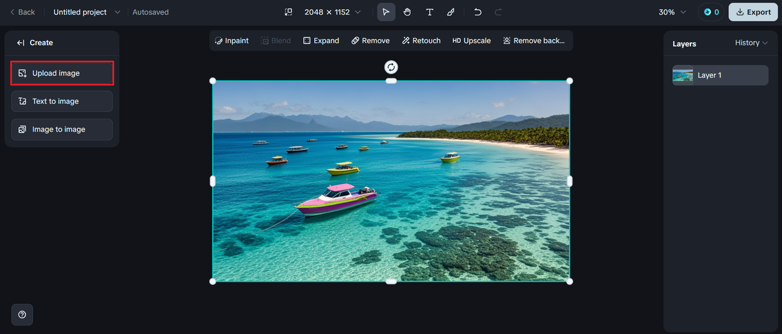Viewport: 782px width, 334px height.
Task: Click the top-left corner handle of image
Action: [x=213, y=81]
